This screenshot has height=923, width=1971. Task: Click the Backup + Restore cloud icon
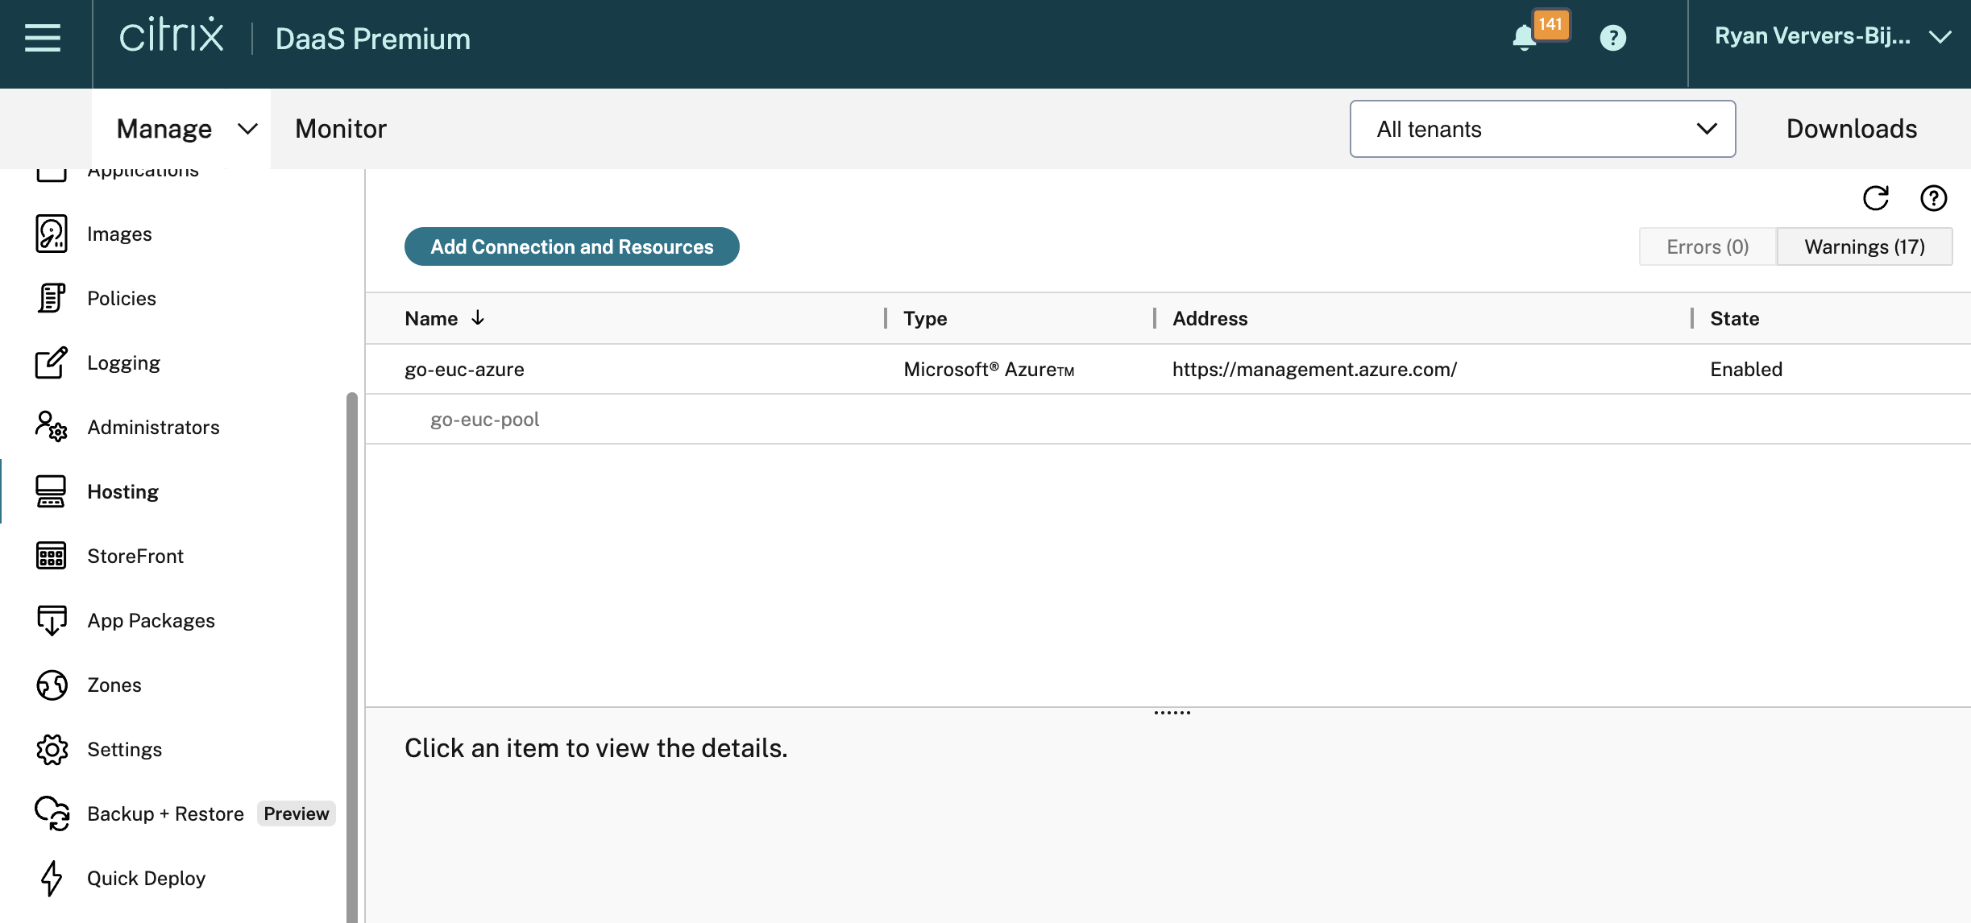click(52, 813)
